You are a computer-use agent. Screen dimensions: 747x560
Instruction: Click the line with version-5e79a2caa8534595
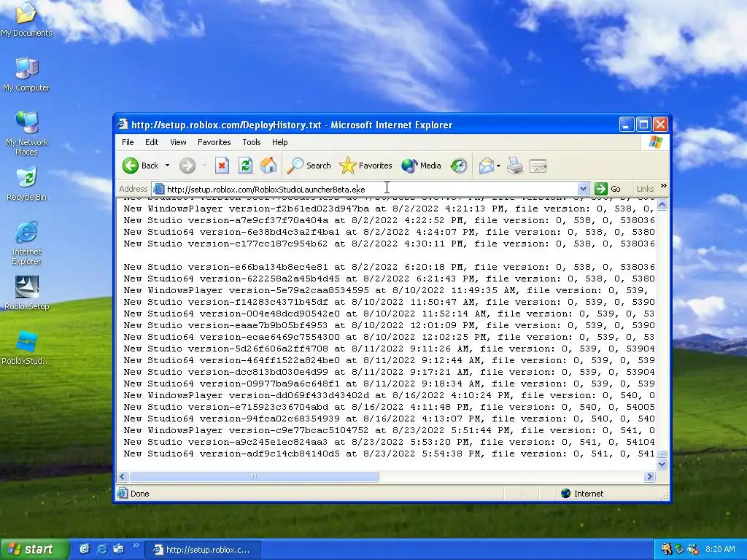389,290
